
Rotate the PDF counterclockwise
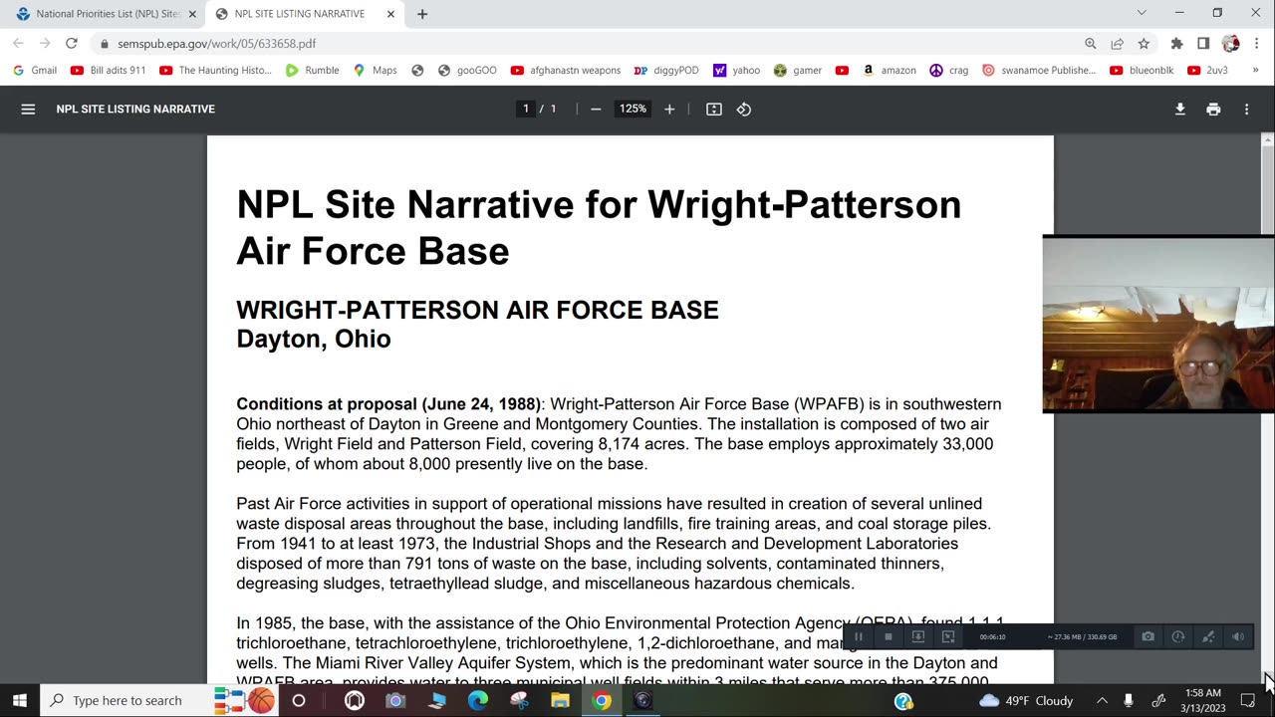pos(744,109)
